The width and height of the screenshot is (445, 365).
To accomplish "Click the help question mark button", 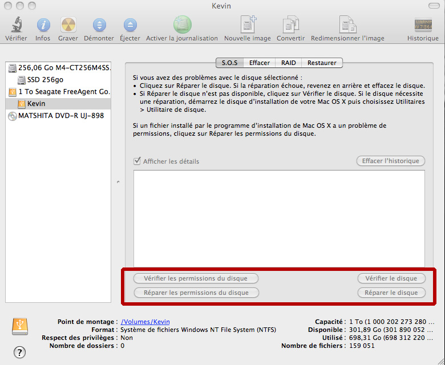I will point(19,351).
